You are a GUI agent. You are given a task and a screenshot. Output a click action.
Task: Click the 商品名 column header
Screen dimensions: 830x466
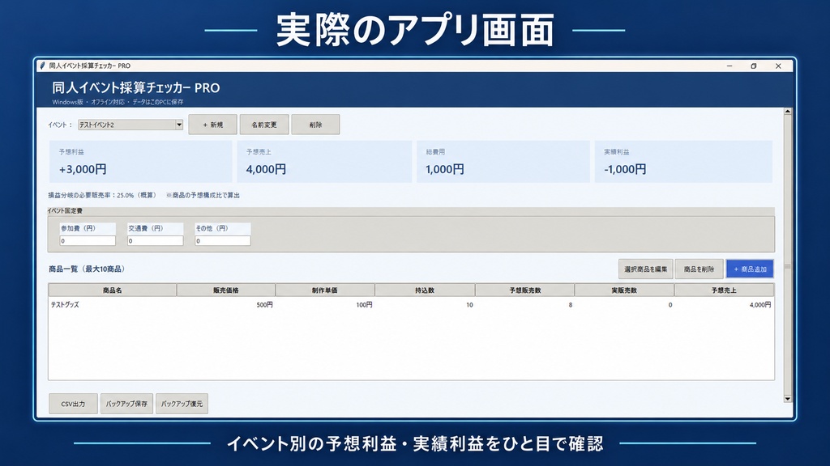pos(112,290)
